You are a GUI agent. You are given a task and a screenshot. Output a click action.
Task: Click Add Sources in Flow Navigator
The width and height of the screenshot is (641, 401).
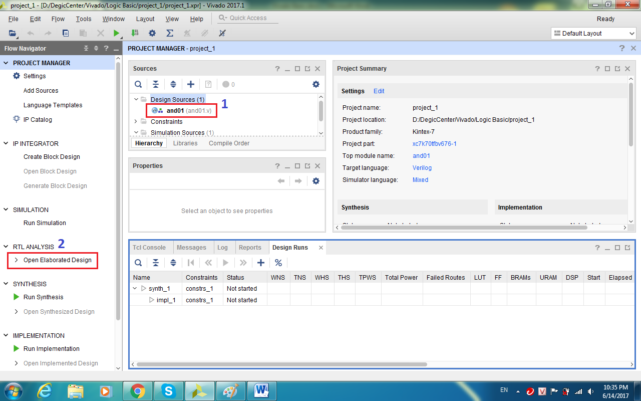click(41, 91)
